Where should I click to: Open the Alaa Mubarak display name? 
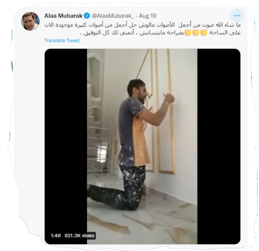(x=63, y=16)
